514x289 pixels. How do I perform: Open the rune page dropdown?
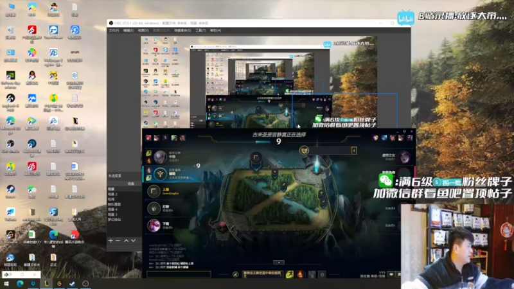[x=262, y=274]
